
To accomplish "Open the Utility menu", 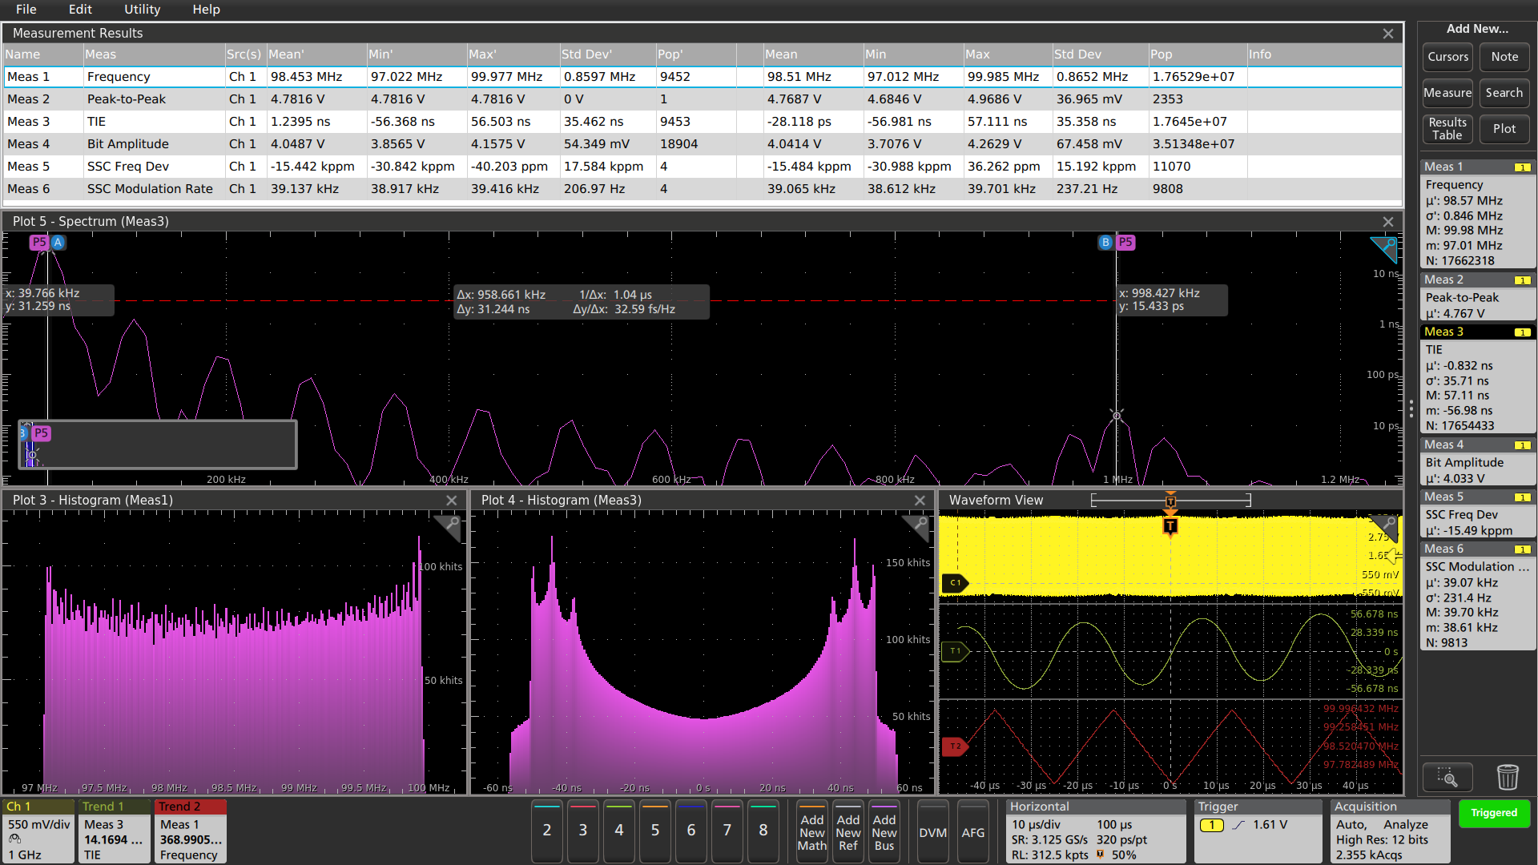I will (x=142, y=10).
